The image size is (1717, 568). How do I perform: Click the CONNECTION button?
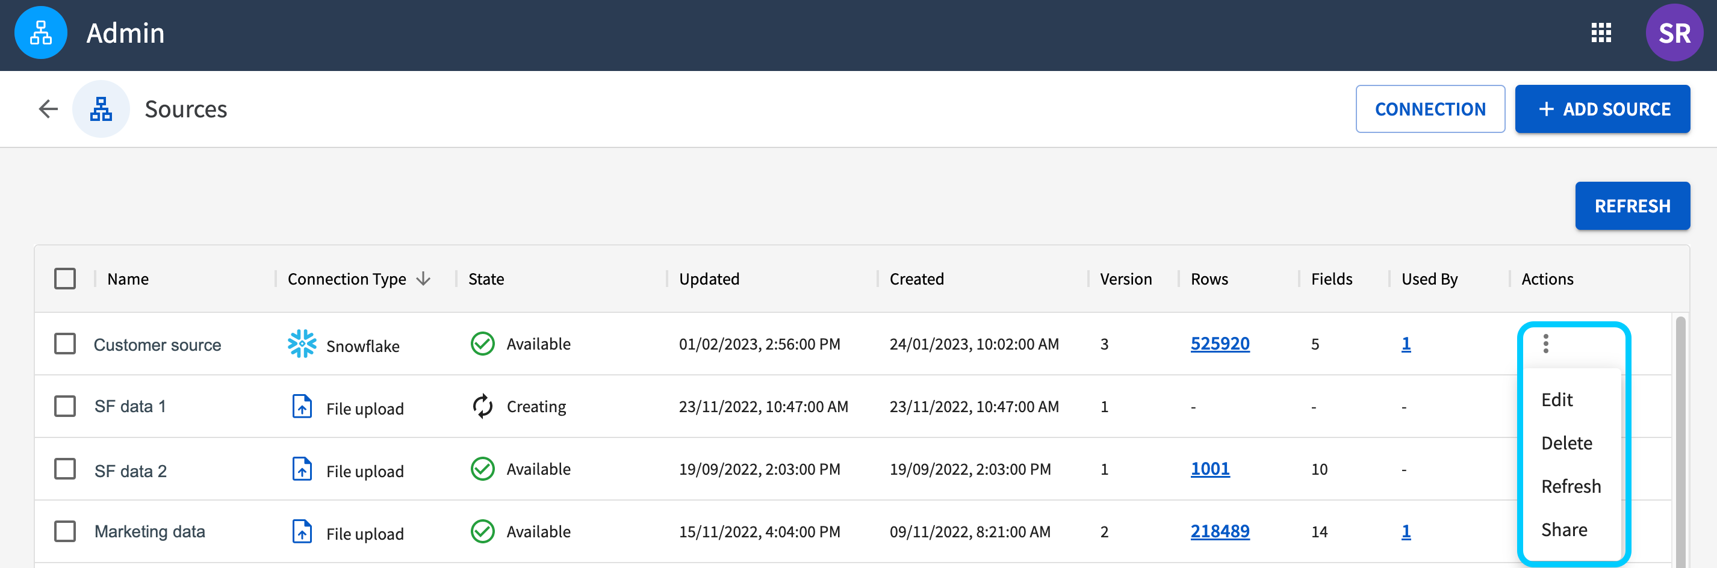tap(1430, 108)
